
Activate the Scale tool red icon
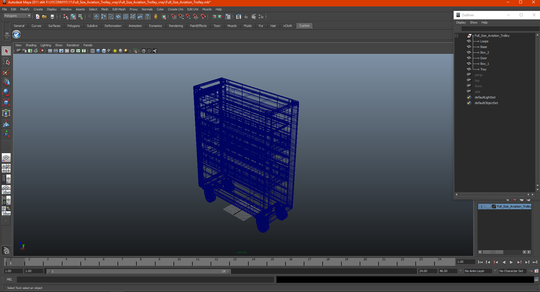coord(6,103)
